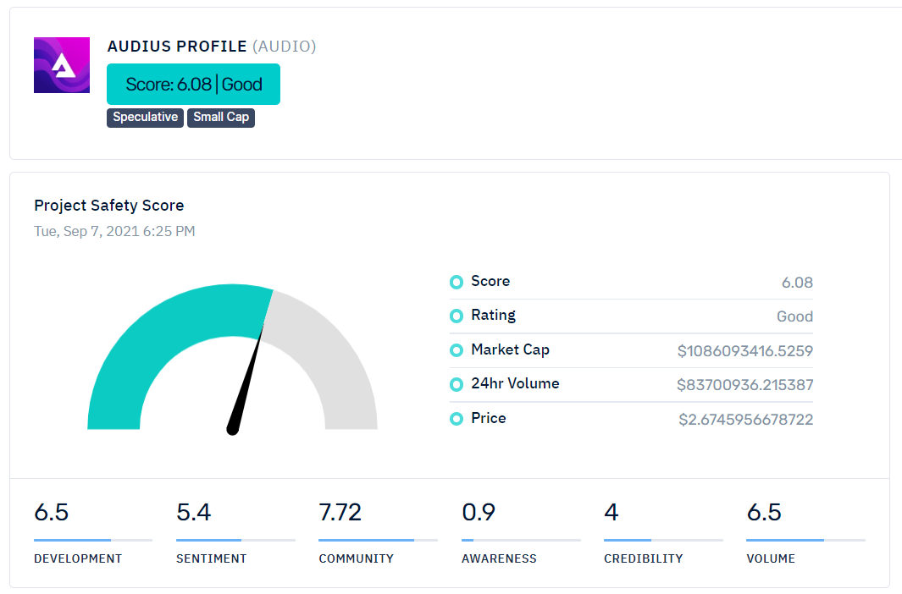Screen dimensions: 902x594
Task: Click the $1086093416.5259 market cap value
Action: click(745, 351)
